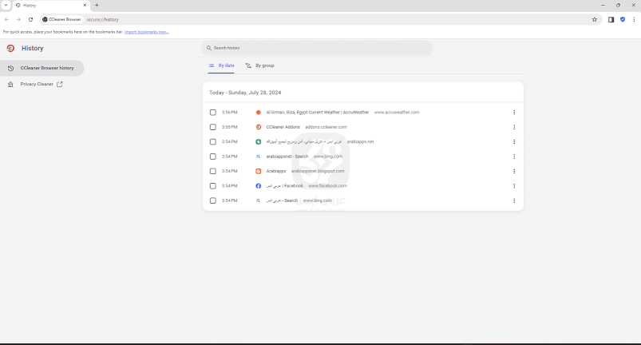The height and width of the screenshot is (345, 641).
Task: Open a new tab with plus button
Action: coord(97,6)
